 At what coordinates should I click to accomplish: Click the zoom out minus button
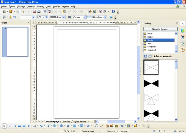(154, 131)
